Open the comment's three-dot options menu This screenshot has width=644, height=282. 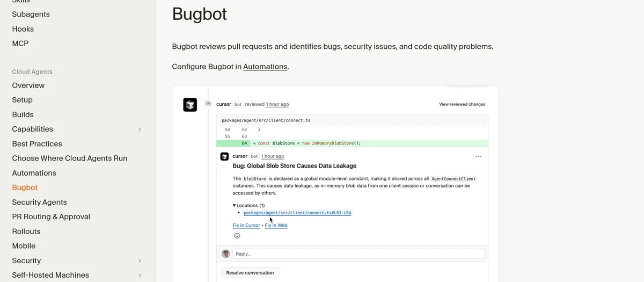coord(478,156)
